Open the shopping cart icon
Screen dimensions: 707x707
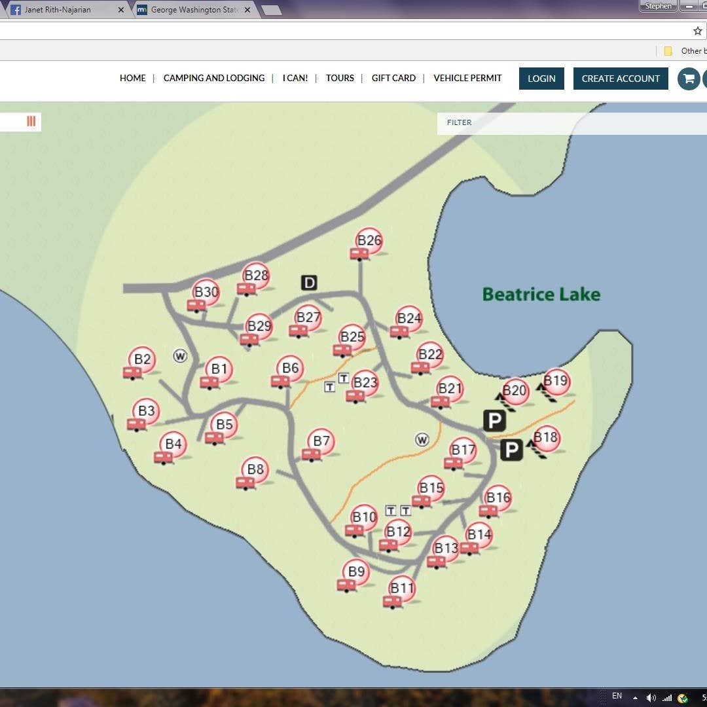coord(689,79)
